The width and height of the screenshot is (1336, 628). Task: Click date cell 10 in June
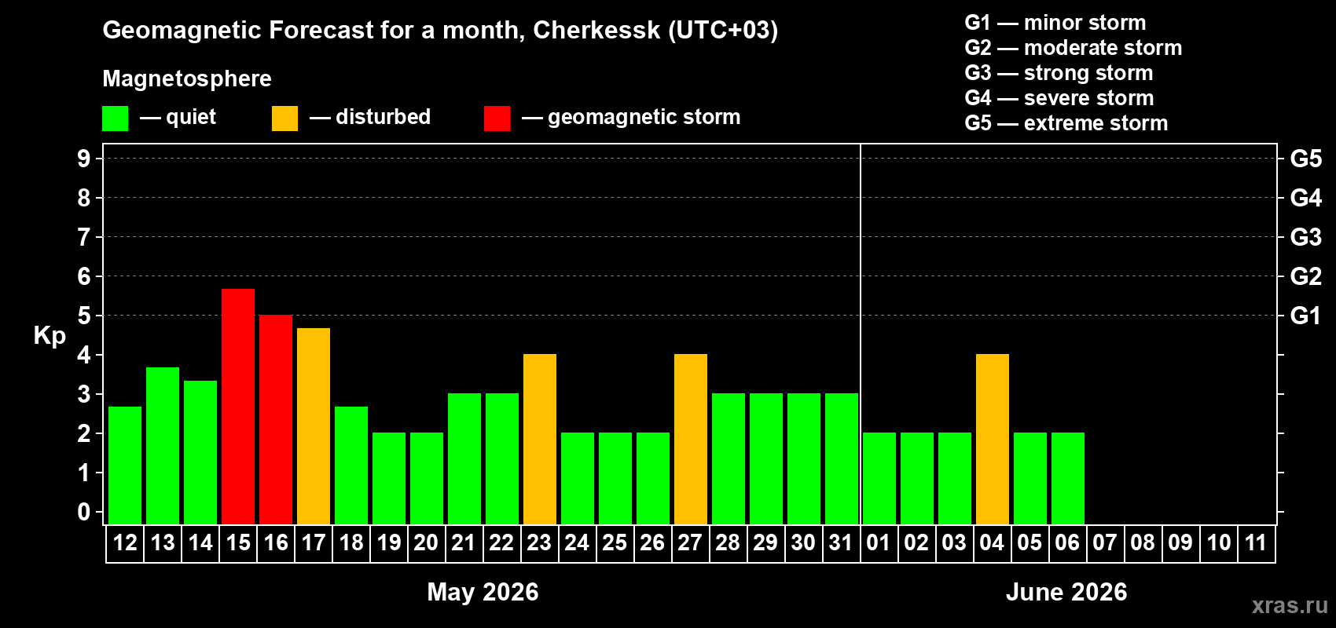tap(1219, 543)
